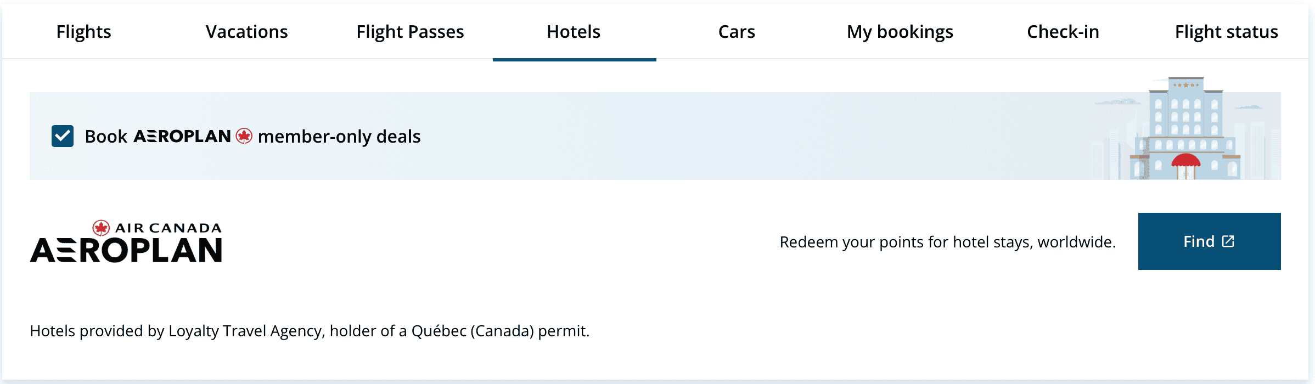The width and height of the screenshot is (1315, 384).
Task: Open the My bookings tab
Action: [x=900, y=32]
